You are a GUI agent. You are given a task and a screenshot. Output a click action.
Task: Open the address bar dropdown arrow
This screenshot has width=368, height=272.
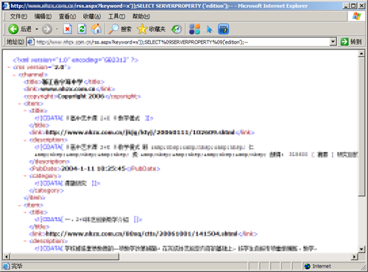333,42
